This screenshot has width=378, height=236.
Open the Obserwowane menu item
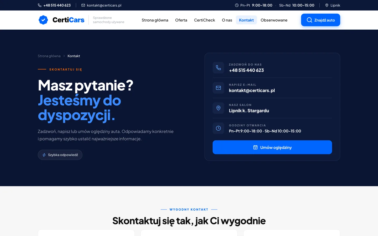click(x=274, y=20)
